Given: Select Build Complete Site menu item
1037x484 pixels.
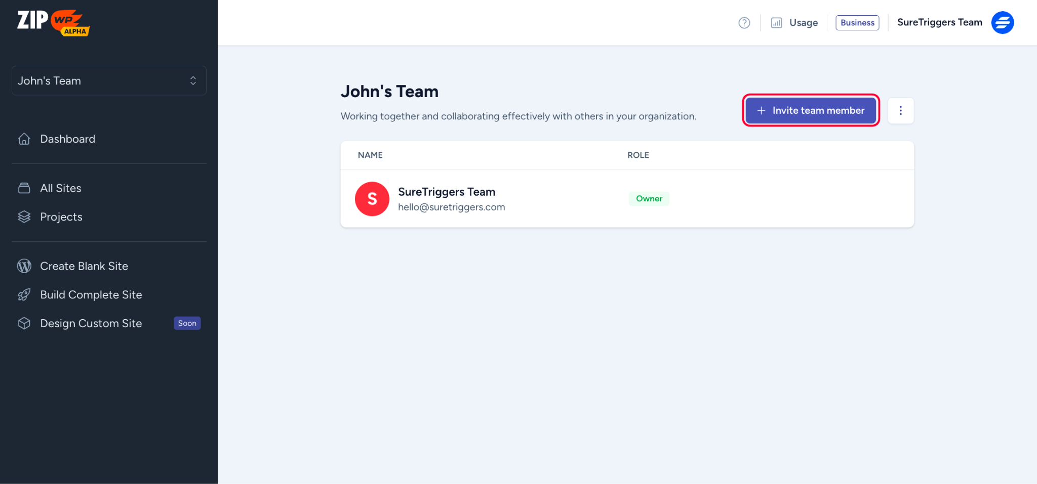Looking at the screenshot, I should pyautogui.click(x=91, y=295).
